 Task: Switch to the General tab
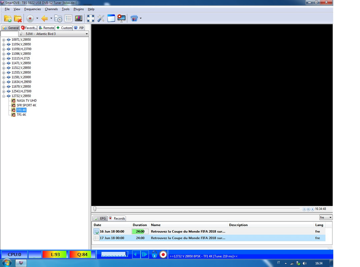[11, 28]
